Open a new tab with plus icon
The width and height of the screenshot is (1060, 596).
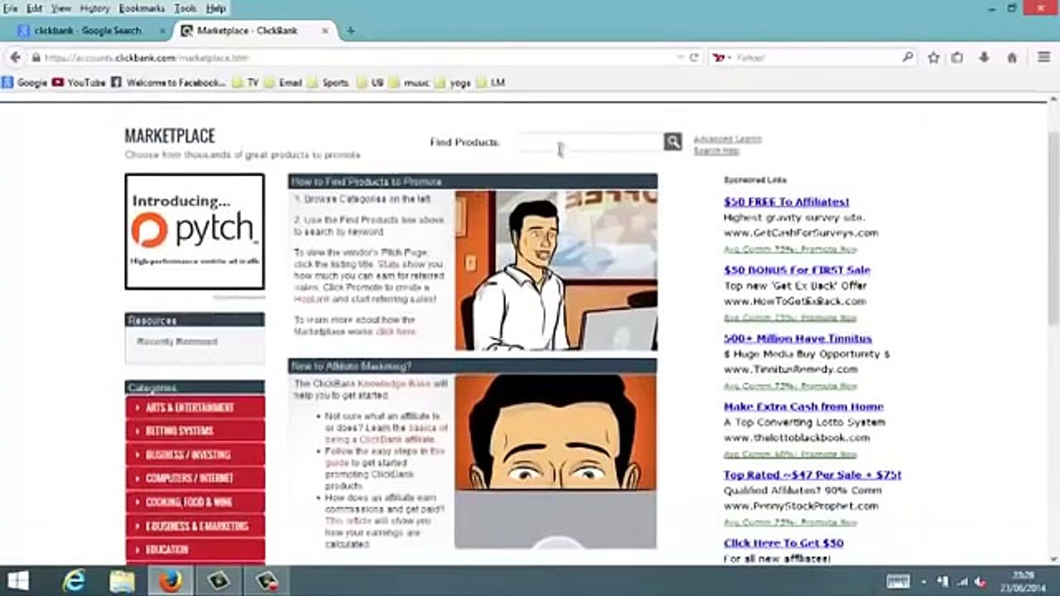[350, 31]
